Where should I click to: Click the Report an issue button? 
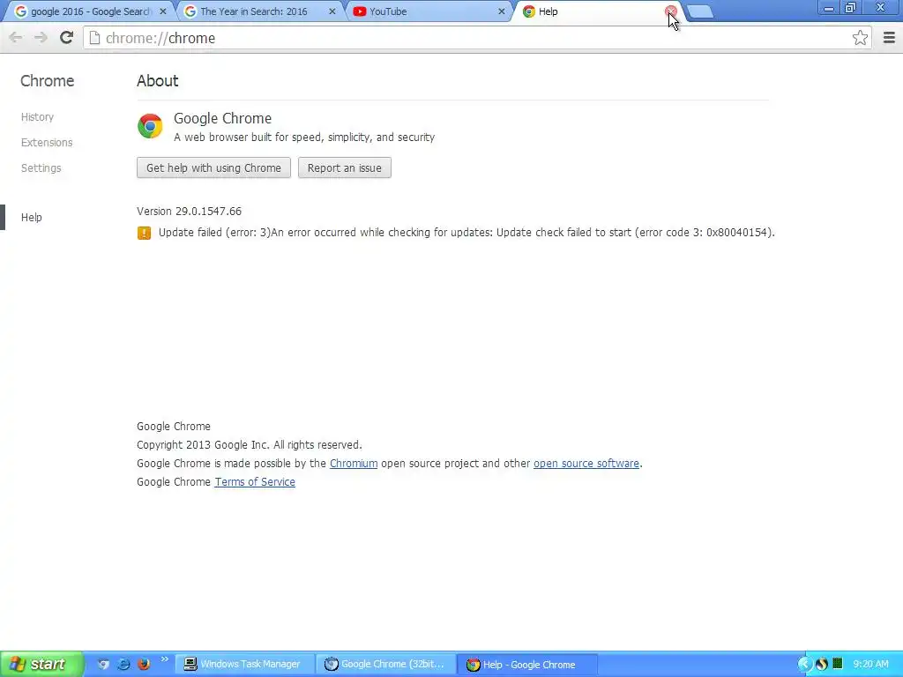(345, 168)
